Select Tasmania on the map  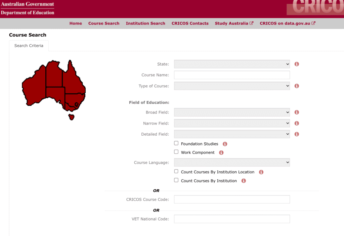71,117
